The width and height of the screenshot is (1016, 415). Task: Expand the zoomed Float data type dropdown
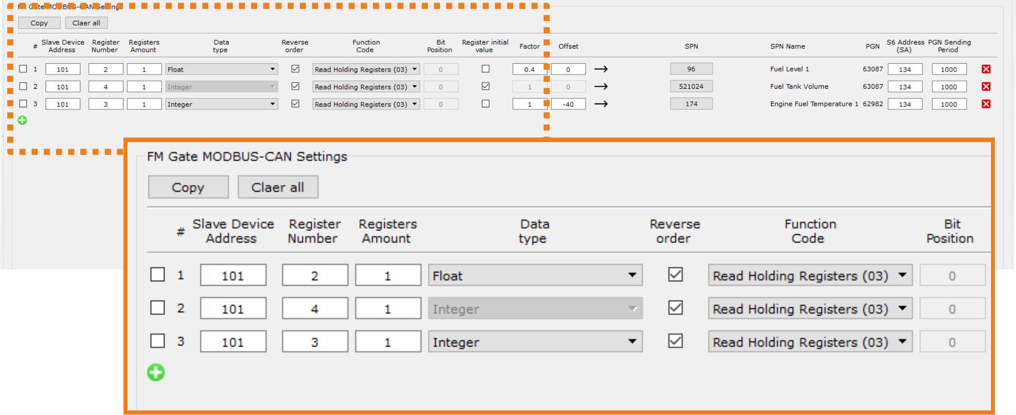pyautogui.click(x=535, y=275)
